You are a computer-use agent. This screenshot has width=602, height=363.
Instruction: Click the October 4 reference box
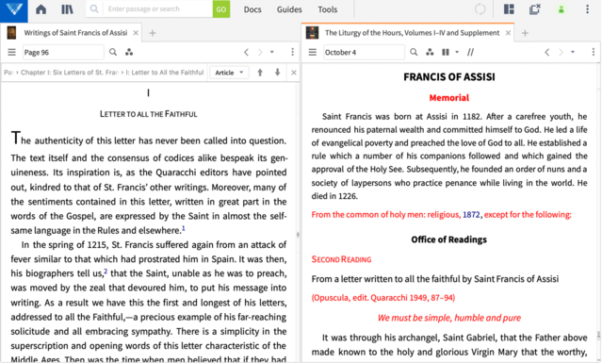point(364,52)
